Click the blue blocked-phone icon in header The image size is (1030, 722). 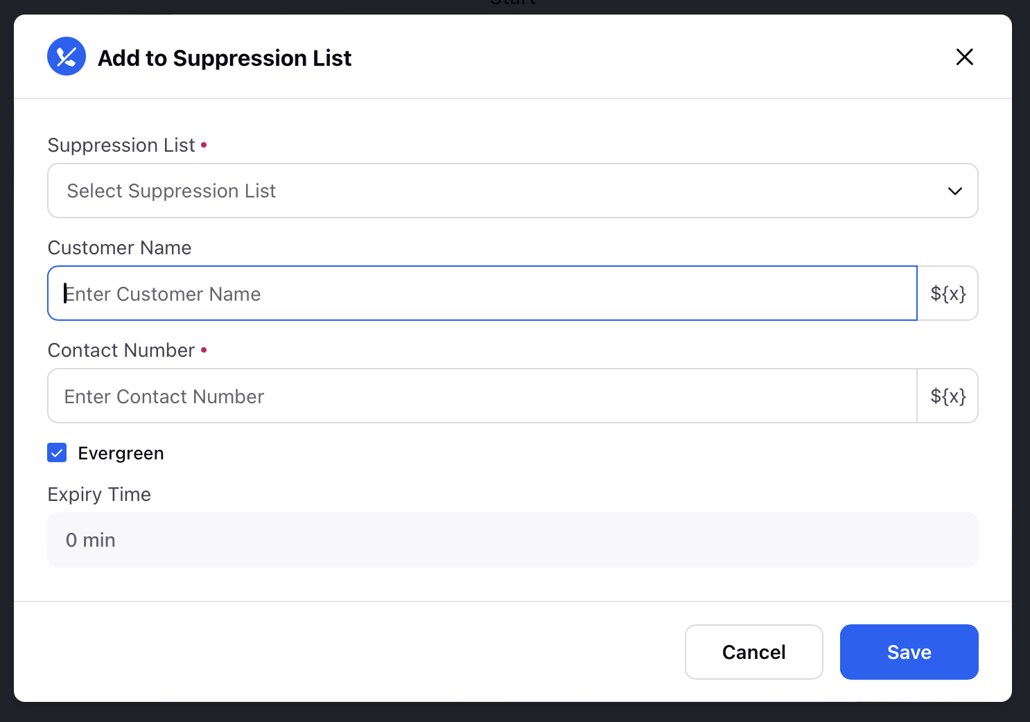coord(67,56)
